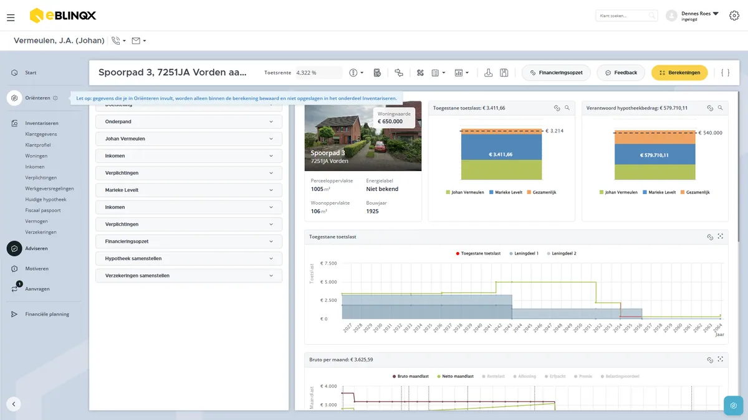Click the yellow Berekeningen button
748x420 pixels.
pyautogui.click(x=679, y=73)
